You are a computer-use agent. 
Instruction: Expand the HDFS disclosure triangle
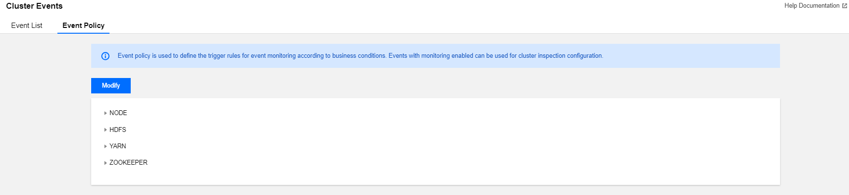(105, 130)
